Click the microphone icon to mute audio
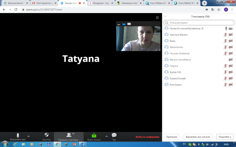 tap(18, 135)
